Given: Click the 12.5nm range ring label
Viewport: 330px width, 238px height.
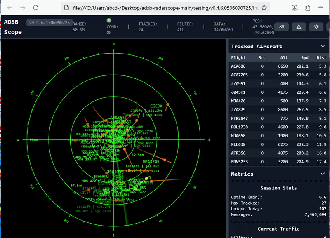Looking at the screenshot, I should pos(138,155).
